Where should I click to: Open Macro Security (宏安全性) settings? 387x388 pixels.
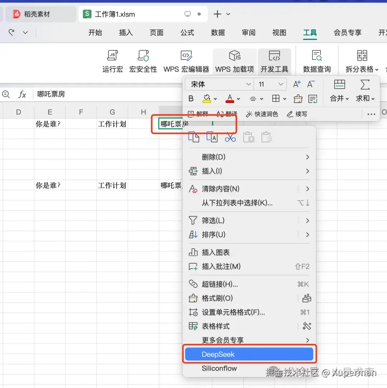click(143, 61)
